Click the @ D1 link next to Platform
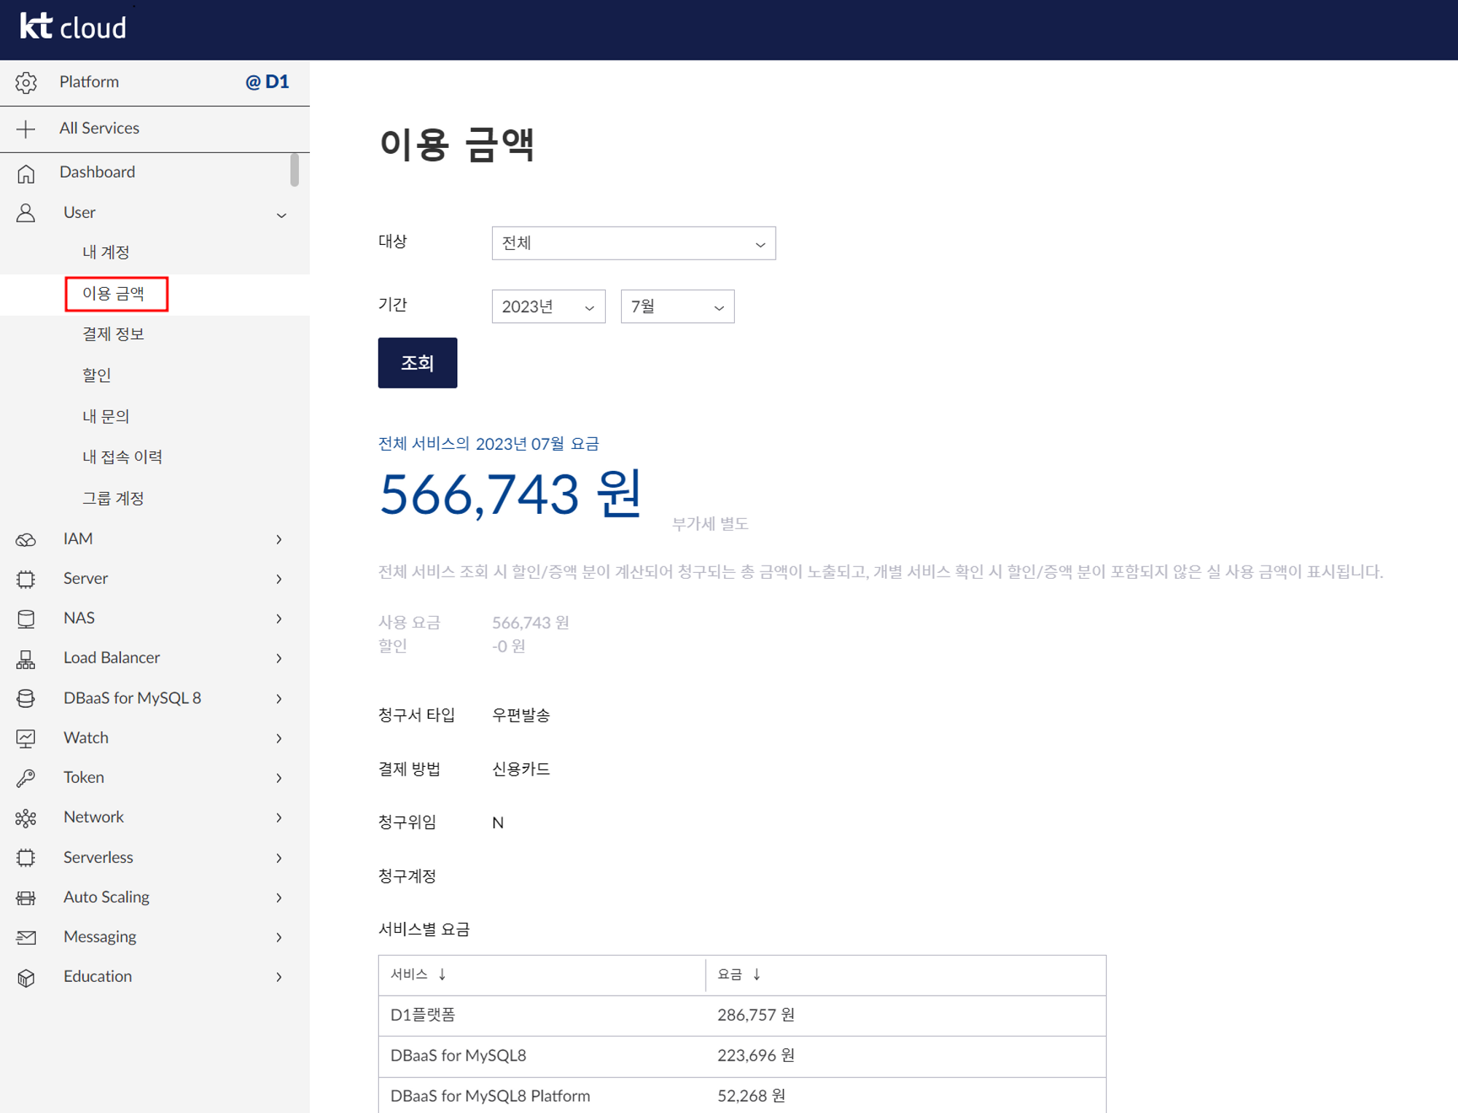Viewport: 1458px width, 1113px height. pos(269,82)
